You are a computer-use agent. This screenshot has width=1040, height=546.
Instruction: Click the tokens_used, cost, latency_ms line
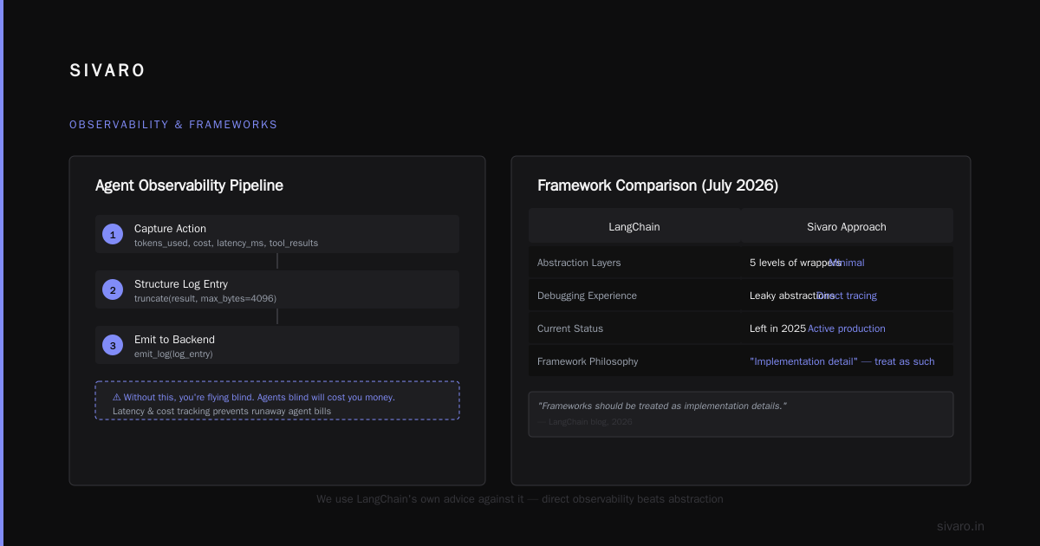point(226,243)
